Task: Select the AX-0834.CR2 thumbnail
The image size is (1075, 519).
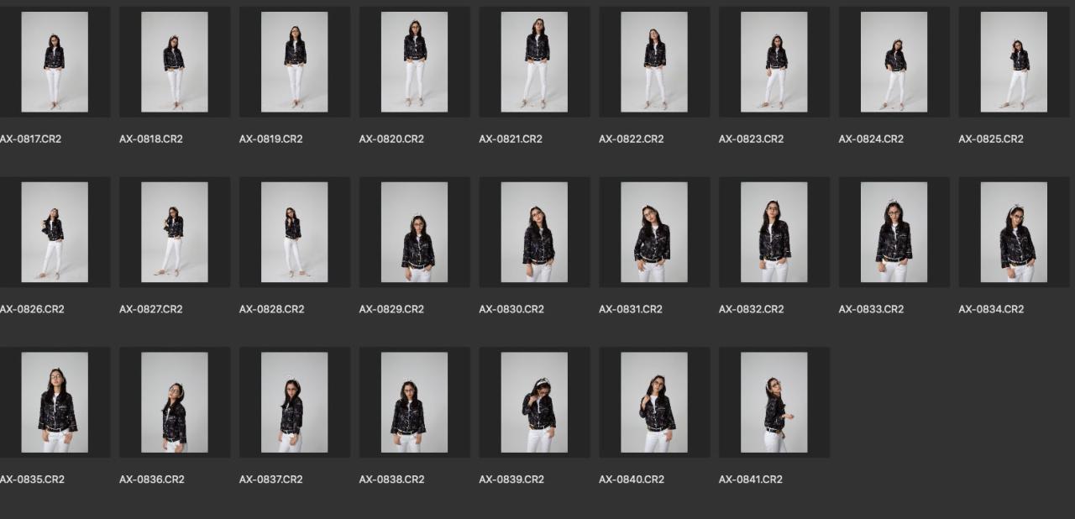Action: (x=1014, y=233)
